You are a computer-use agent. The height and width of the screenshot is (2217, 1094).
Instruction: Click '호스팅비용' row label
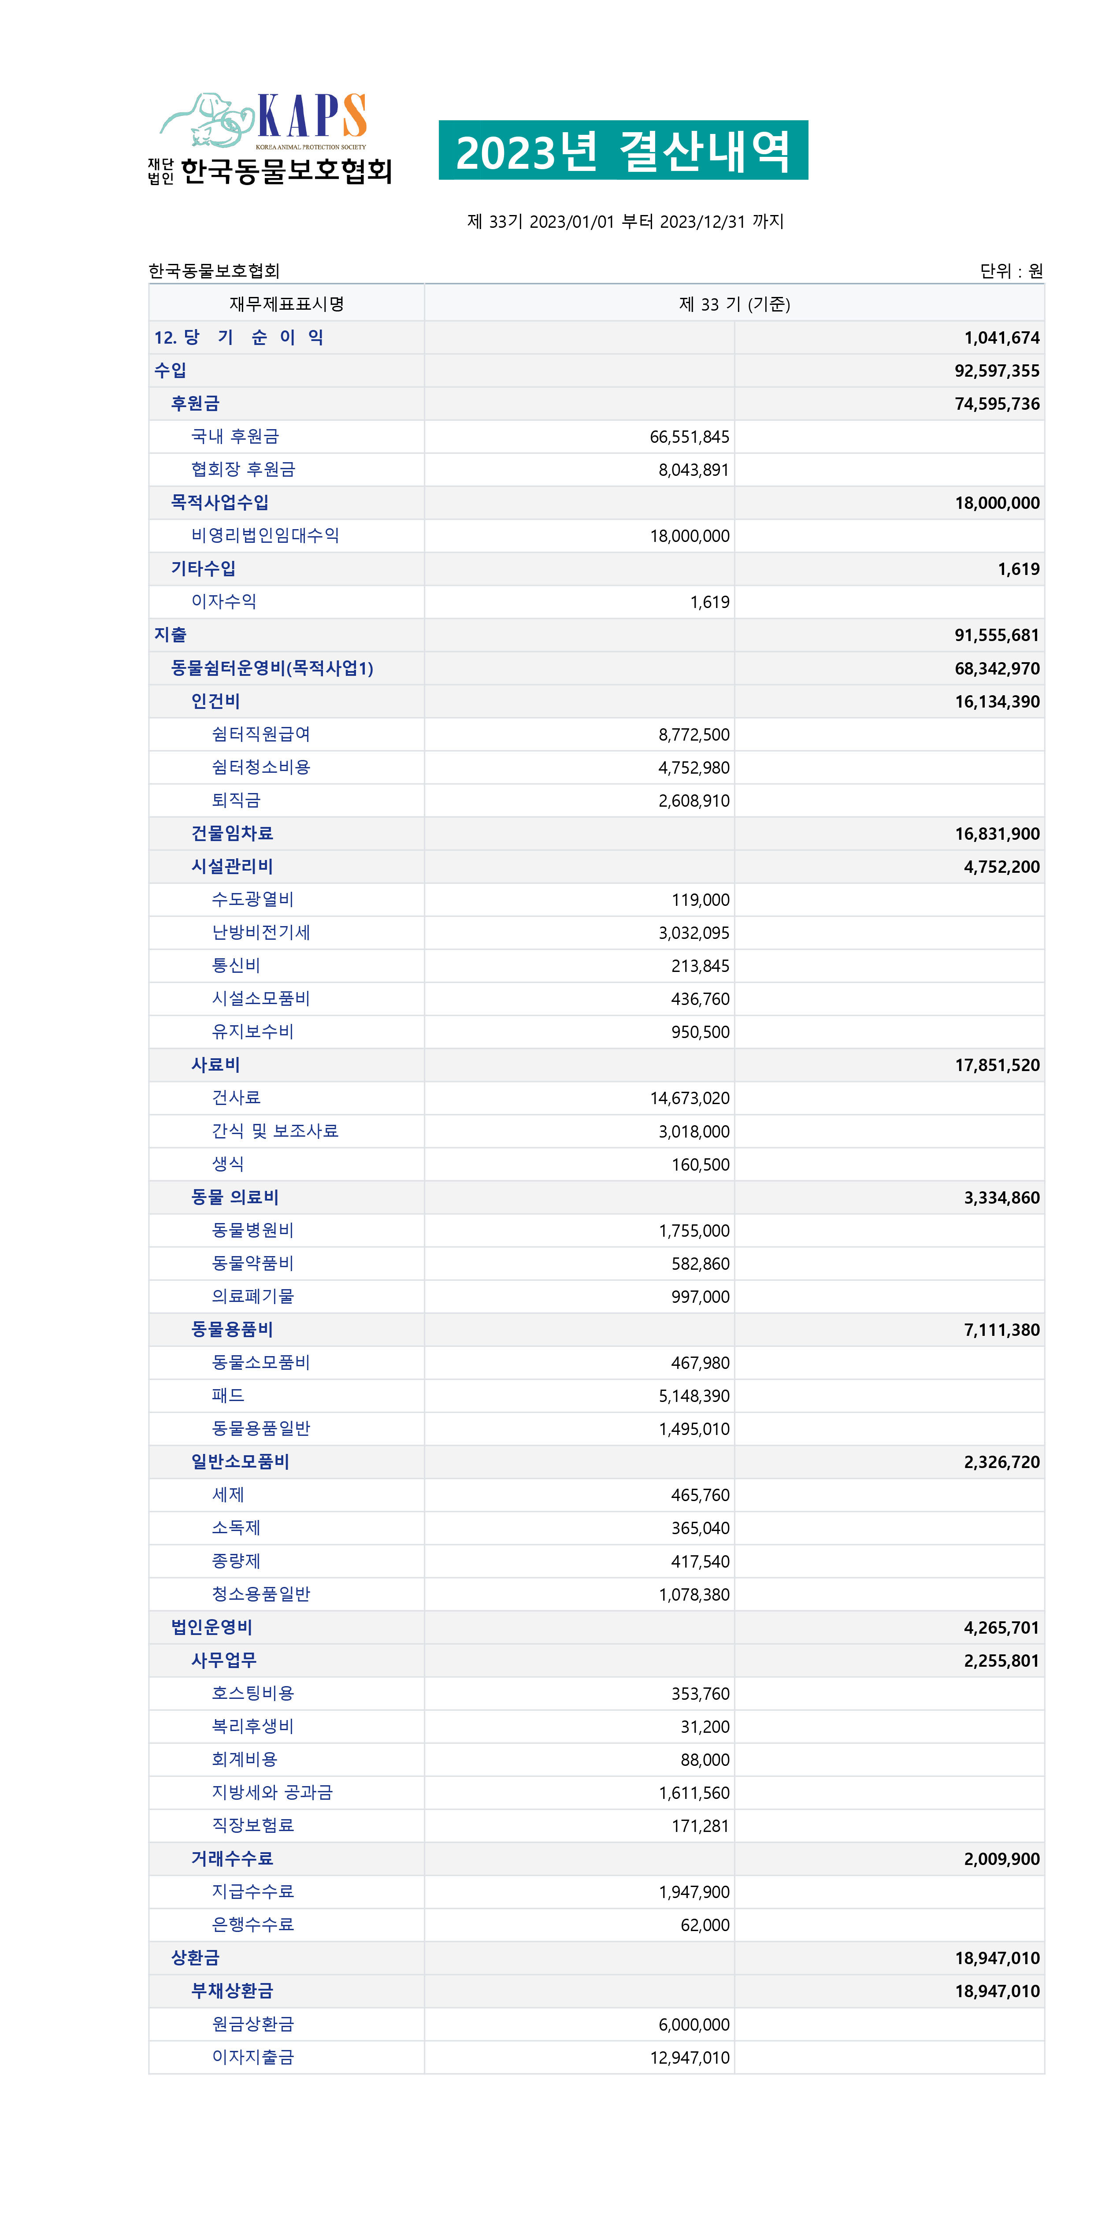[x=252, y=1693]
